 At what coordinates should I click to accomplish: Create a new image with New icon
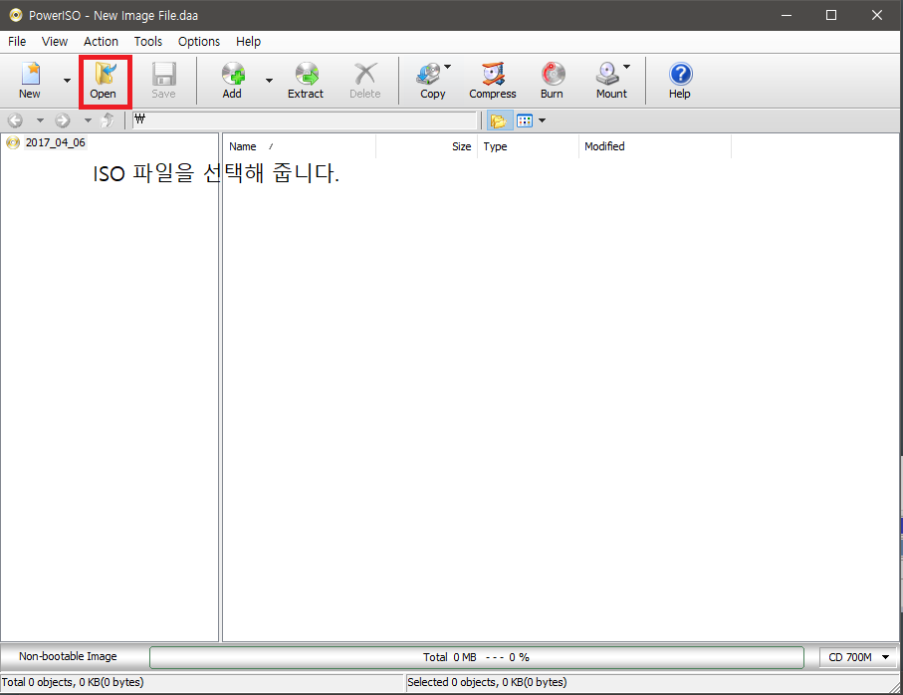tap(30, 81)
